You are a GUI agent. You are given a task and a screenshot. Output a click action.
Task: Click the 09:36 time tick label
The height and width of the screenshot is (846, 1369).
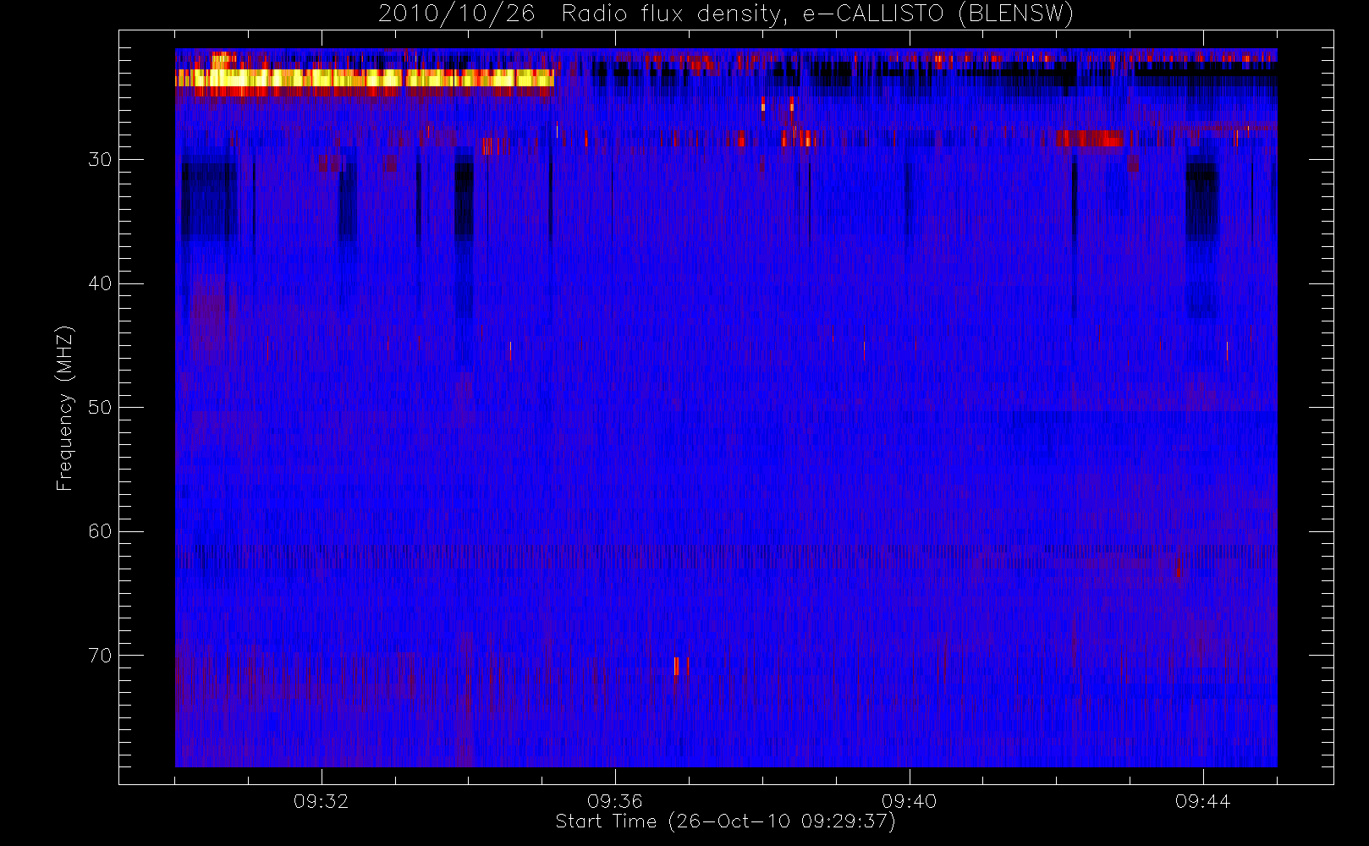tap(615, 801)
